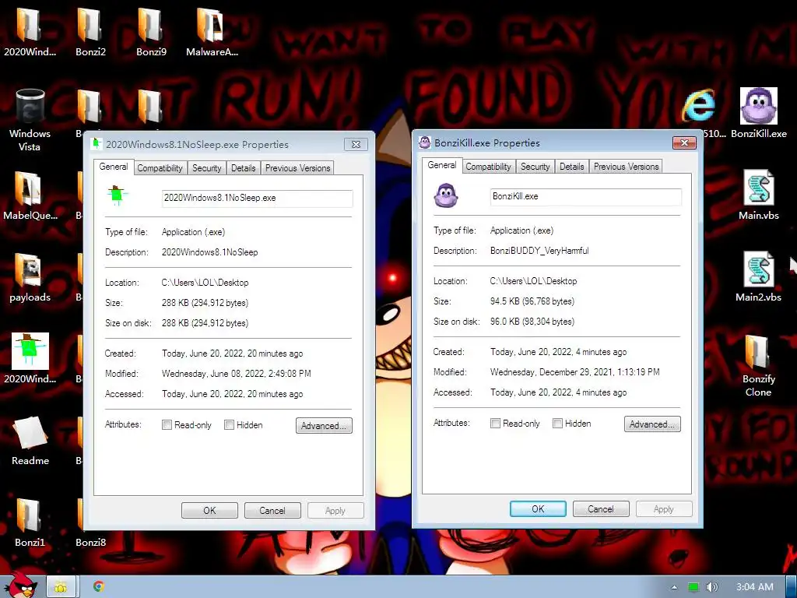
Task: Open Security tab in BonziKill.exe Properties
Action: coord(535,167)
